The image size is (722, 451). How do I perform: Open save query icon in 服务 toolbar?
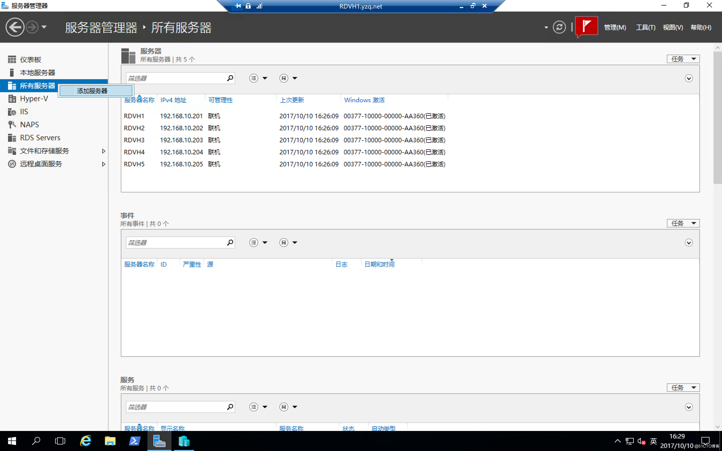coord(284,407)
